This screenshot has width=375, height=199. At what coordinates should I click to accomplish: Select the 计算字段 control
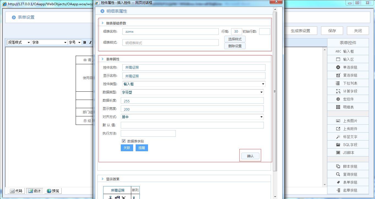point(348,91)
